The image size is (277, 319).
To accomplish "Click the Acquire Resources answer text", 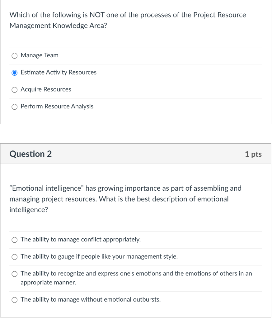I will pos(46,89).
